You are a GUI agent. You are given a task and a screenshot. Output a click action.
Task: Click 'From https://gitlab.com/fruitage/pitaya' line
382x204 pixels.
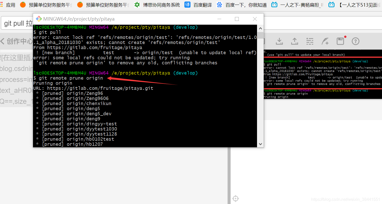(88, 48)
